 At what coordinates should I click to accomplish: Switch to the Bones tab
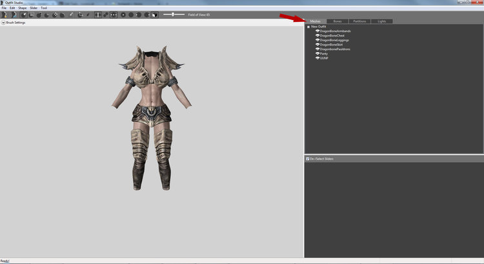(x=338, y=21)
